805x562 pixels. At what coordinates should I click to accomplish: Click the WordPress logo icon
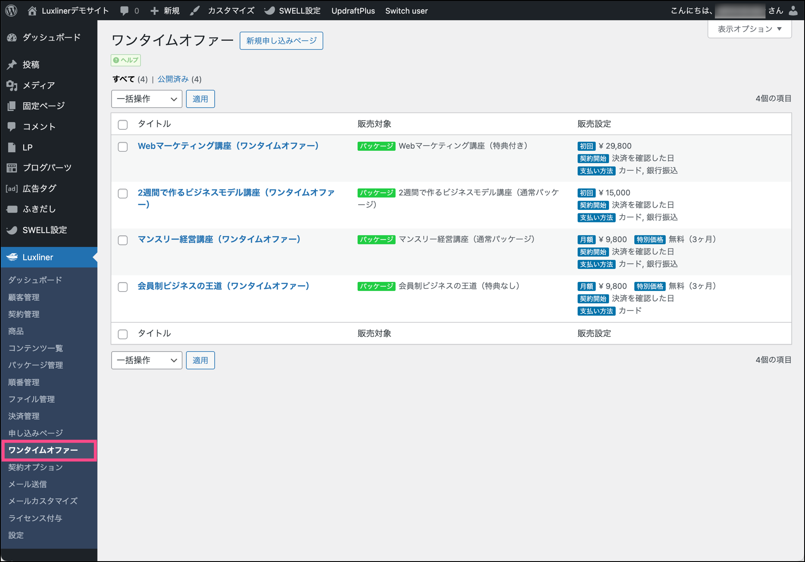point(12,10)
